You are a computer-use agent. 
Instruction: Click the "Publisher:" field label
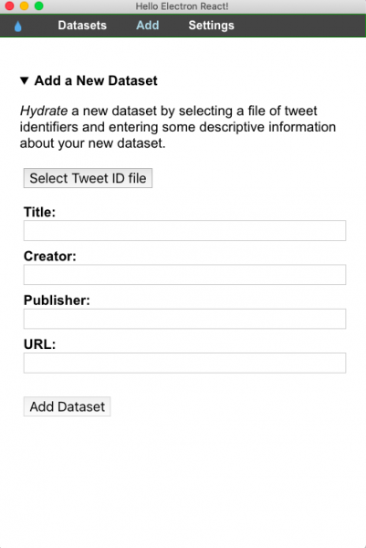pyautogui.click(x=57, y=300)
